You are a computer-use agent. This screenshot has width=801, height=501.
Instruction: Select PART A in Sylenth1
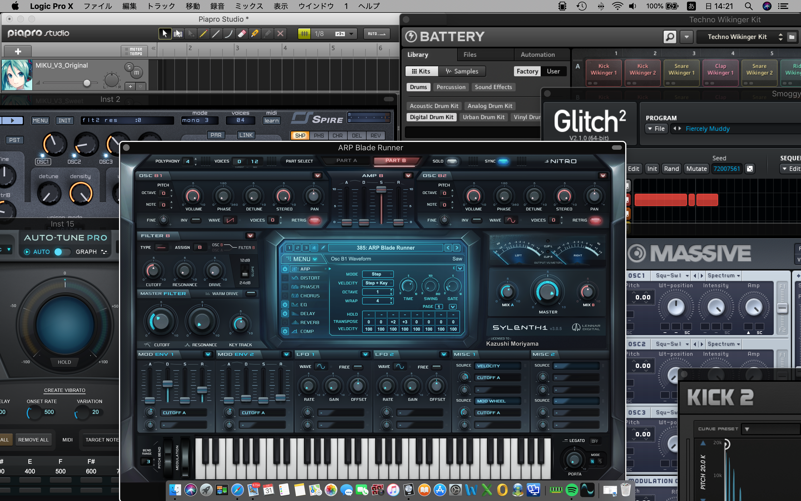click(x=347, y=160)
